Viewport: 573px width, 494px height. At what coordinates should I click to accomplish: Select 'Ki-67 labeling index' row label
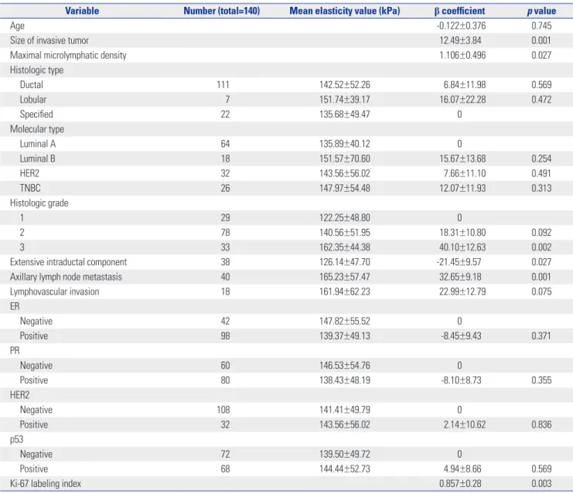(x=46, y=484)
